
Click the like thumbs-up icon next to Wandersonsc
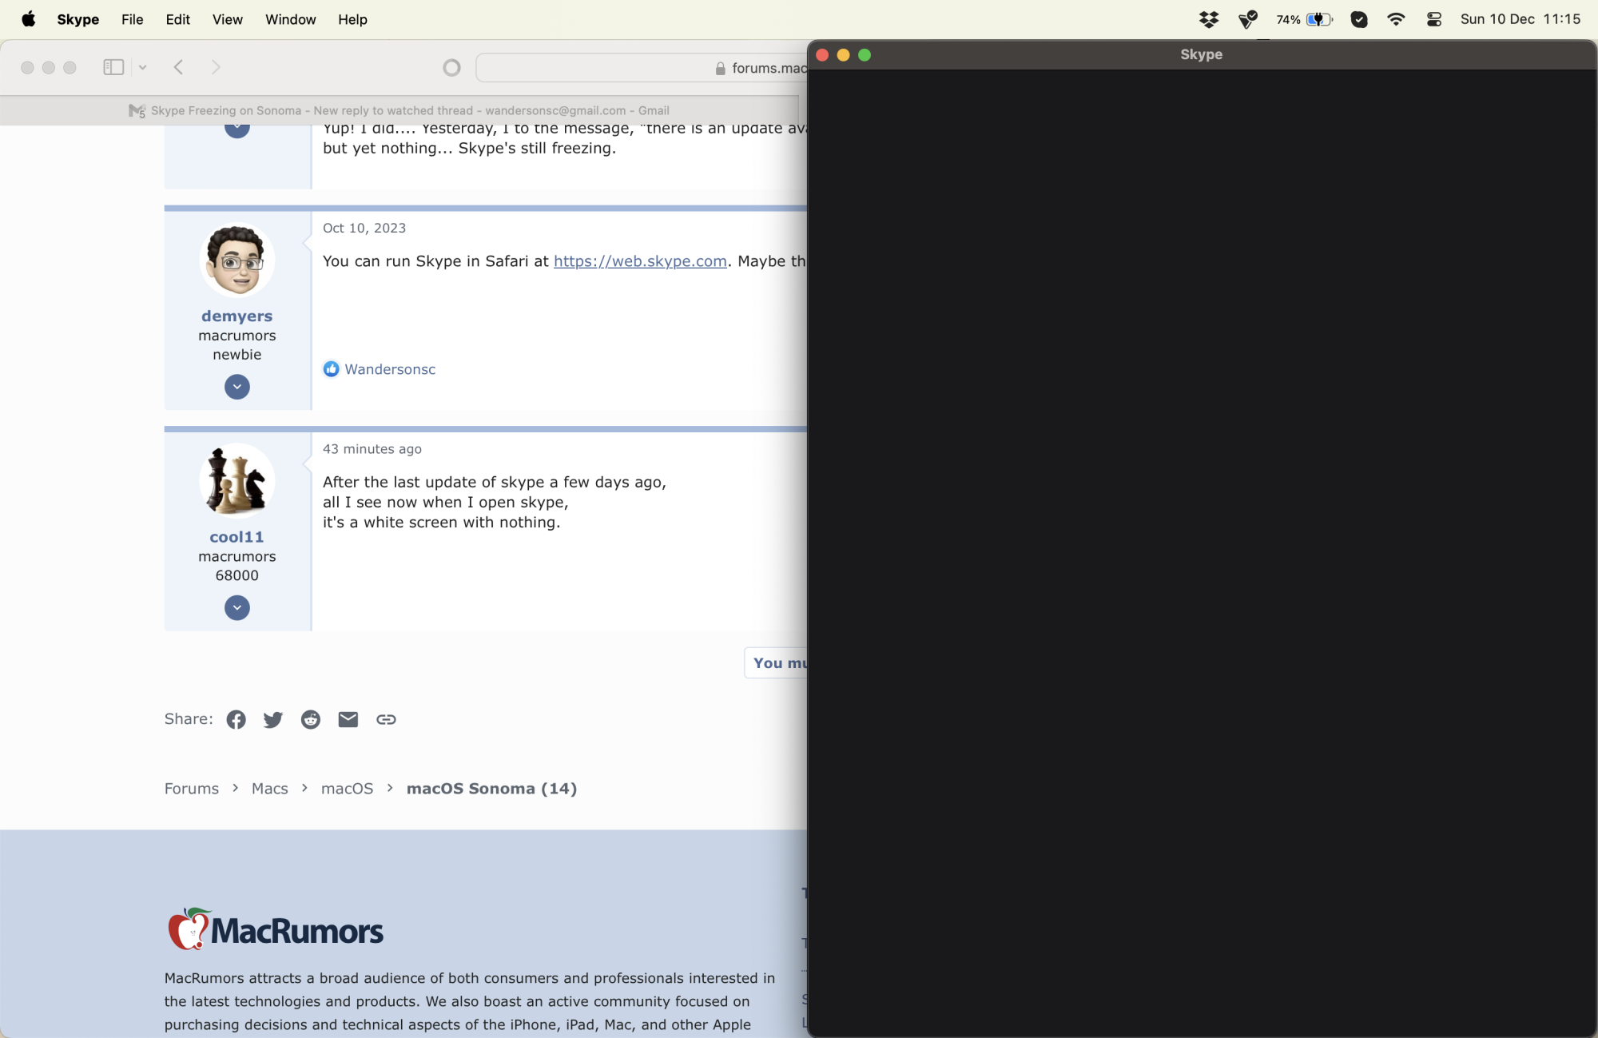pos(331,369)
